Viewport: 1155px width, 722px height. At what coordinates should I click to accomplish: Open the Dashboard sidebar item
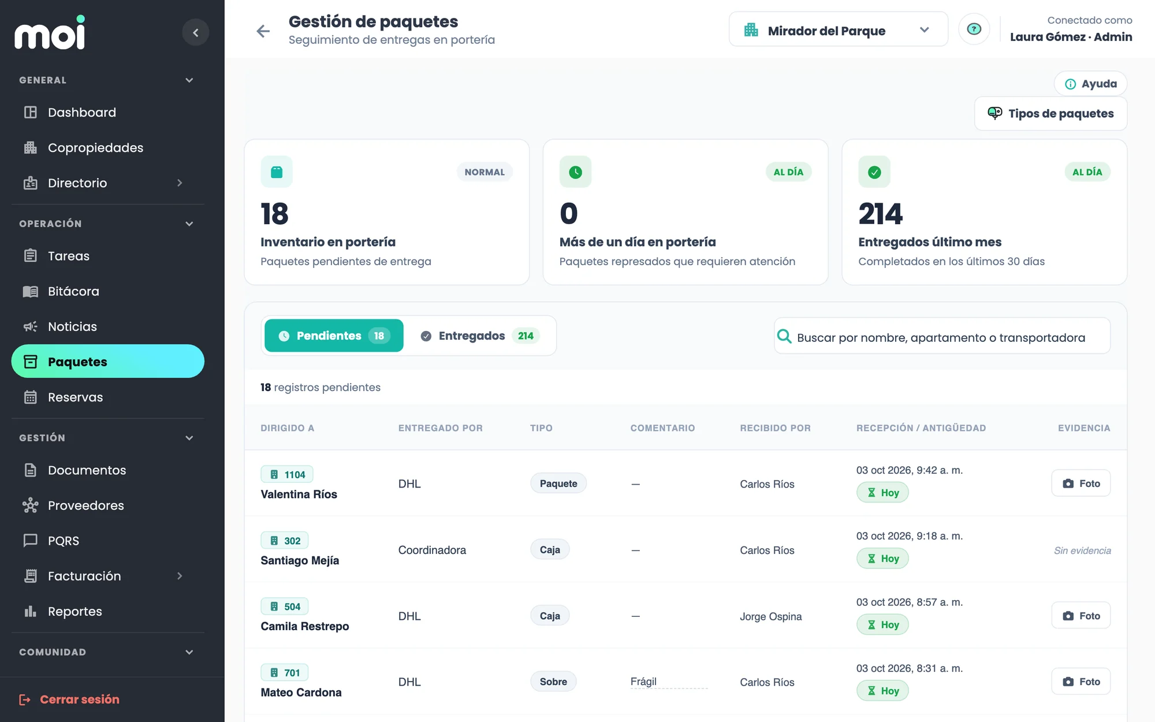[108, 113]
